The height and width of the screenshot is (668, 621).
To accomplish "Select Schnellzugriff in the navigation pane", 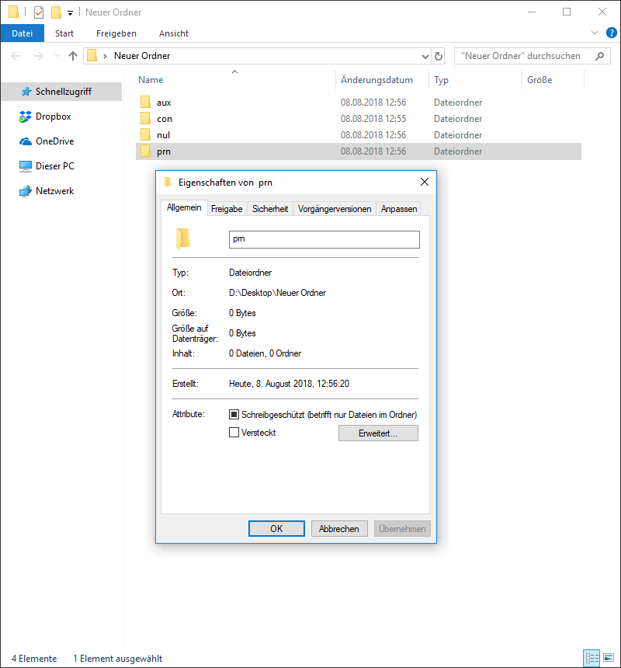I will point(62,92).
